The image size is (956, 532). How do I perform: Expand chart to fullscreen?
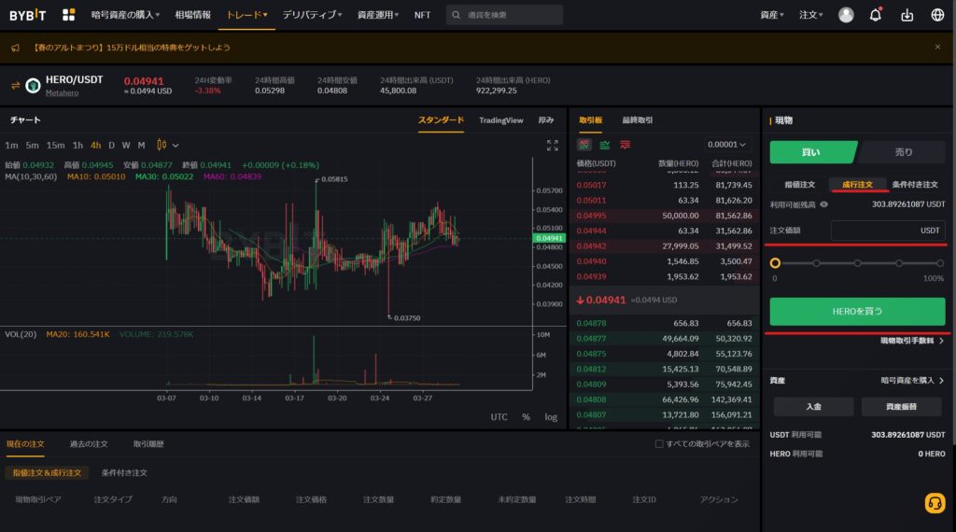coord(553,145)
